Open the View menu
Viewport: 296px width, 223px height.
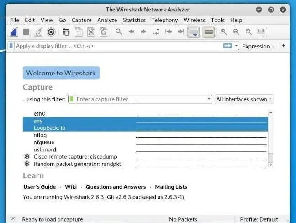[47, 20]
